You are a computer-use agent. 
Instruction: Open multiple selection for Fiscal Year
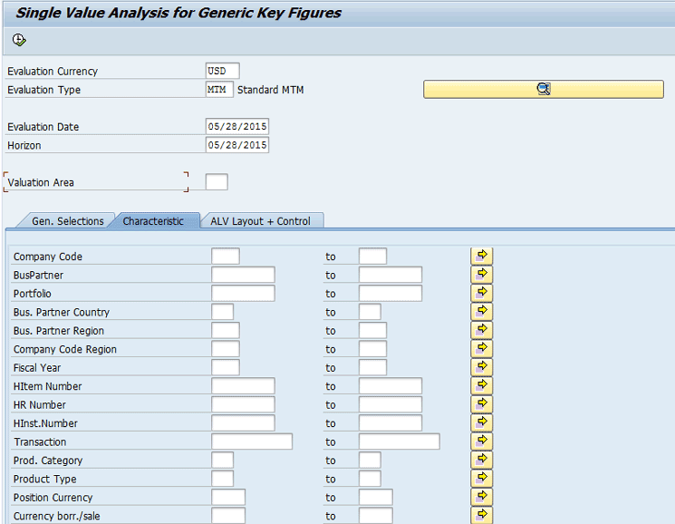[482, 367]
